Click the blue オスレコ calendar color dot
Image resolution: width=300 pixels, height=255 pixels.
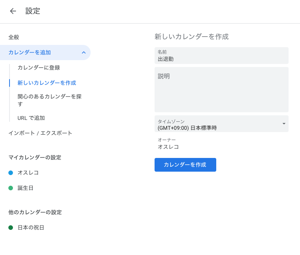(x=11, y=173)
